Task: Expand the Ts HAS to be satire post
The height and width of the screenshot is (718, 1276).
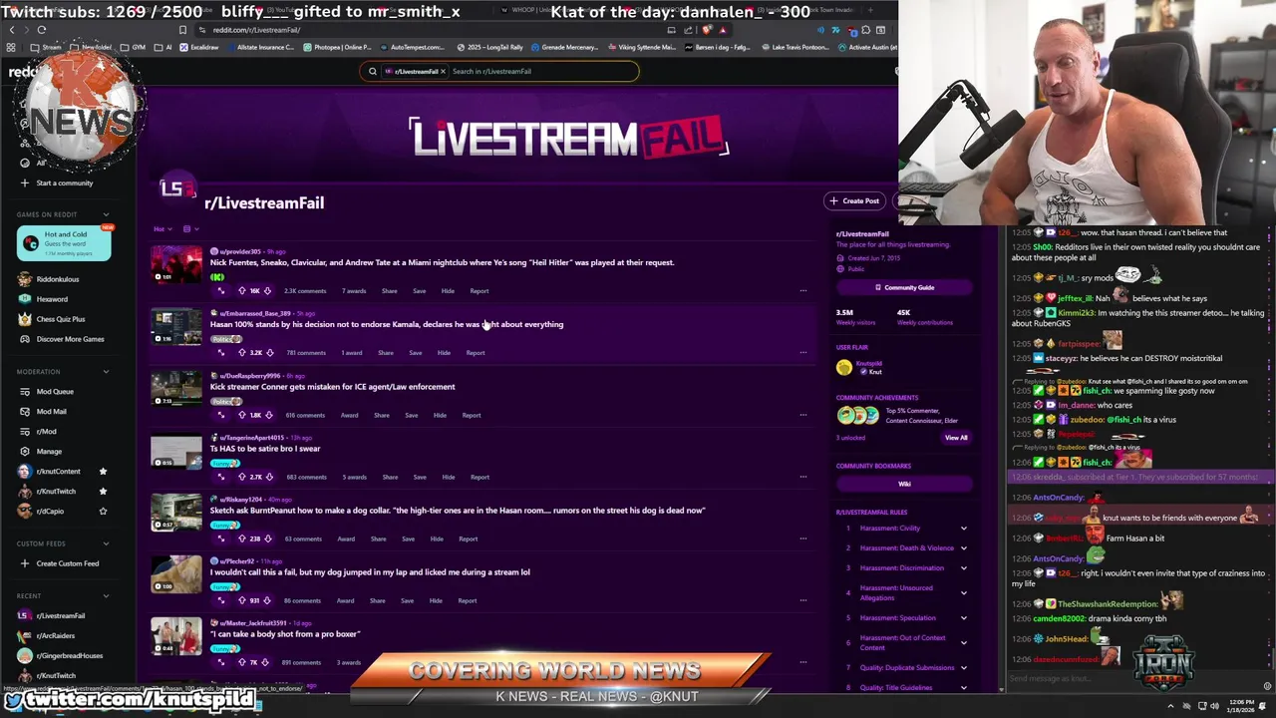Action: point(221,477)
